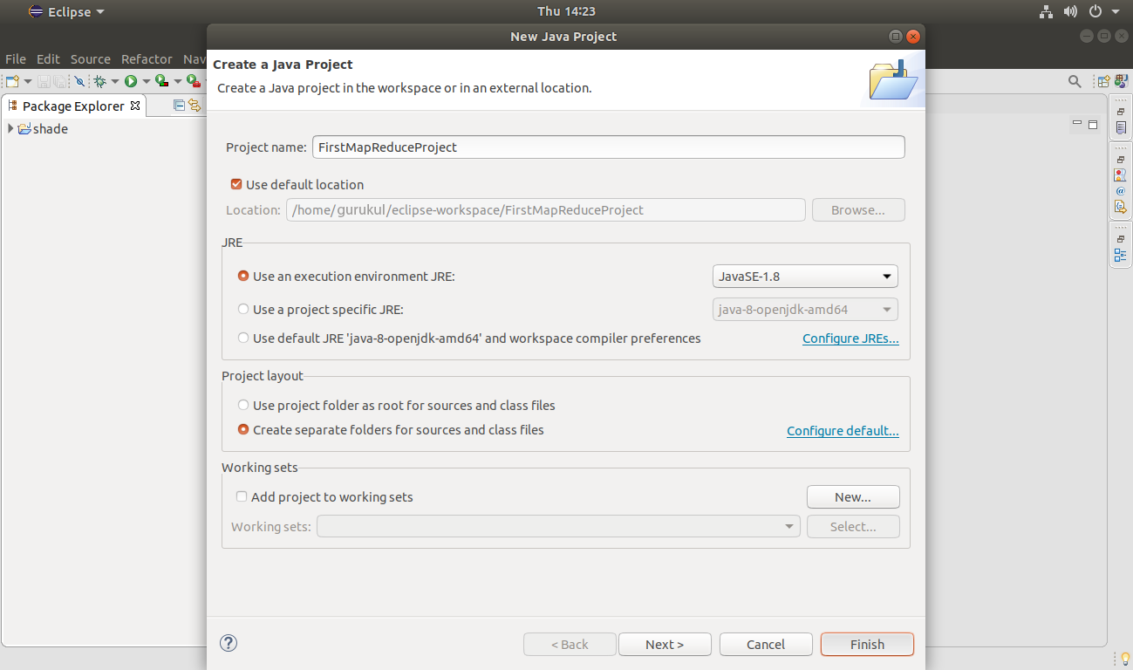Open the JavaSE-1.8 environment dropdown
This screenshot has height=670, width=1133.
[x=805, y=276]
